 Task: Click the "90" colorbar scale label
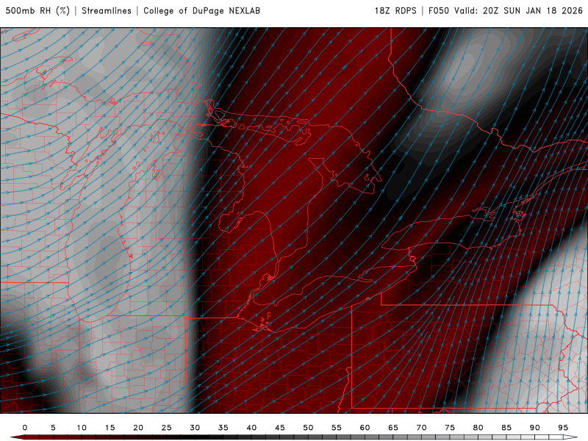535,428
